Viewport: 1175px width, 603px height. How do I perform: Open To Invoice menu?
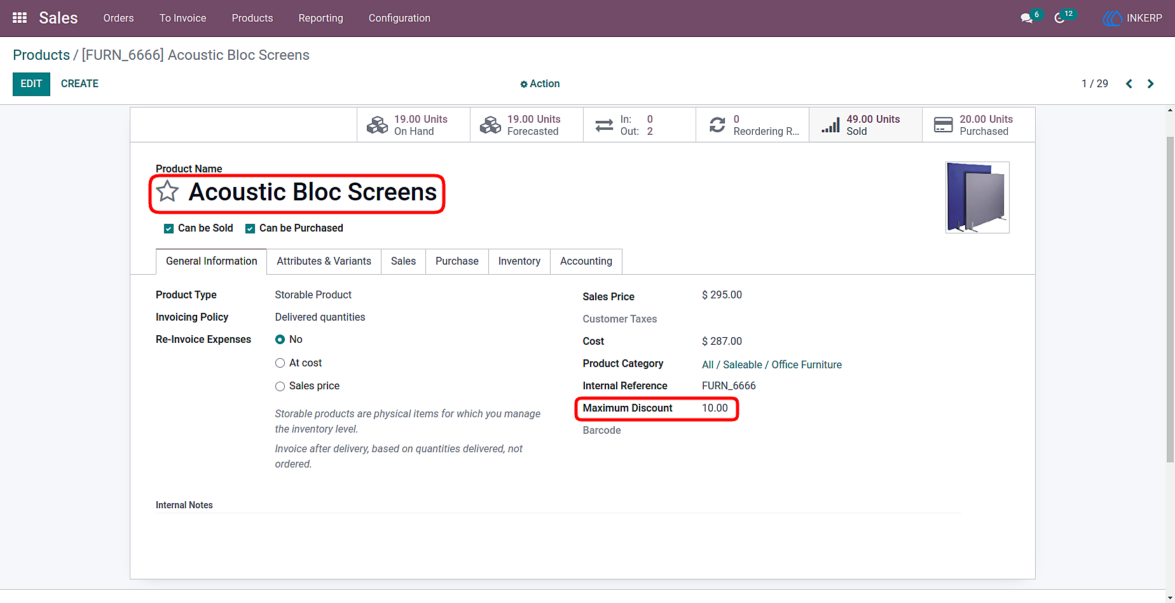point(182,18)
